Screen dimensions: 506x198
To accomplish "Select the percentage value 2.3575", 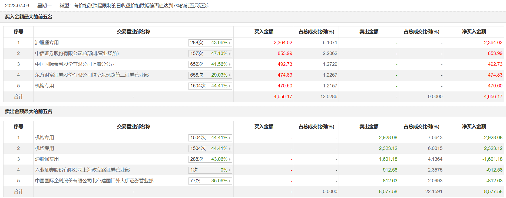I will tap(435, 170).
